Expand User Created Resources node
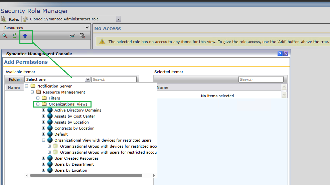Image resolution: width=330 pixels, height=185 pixels. point(43,158)
